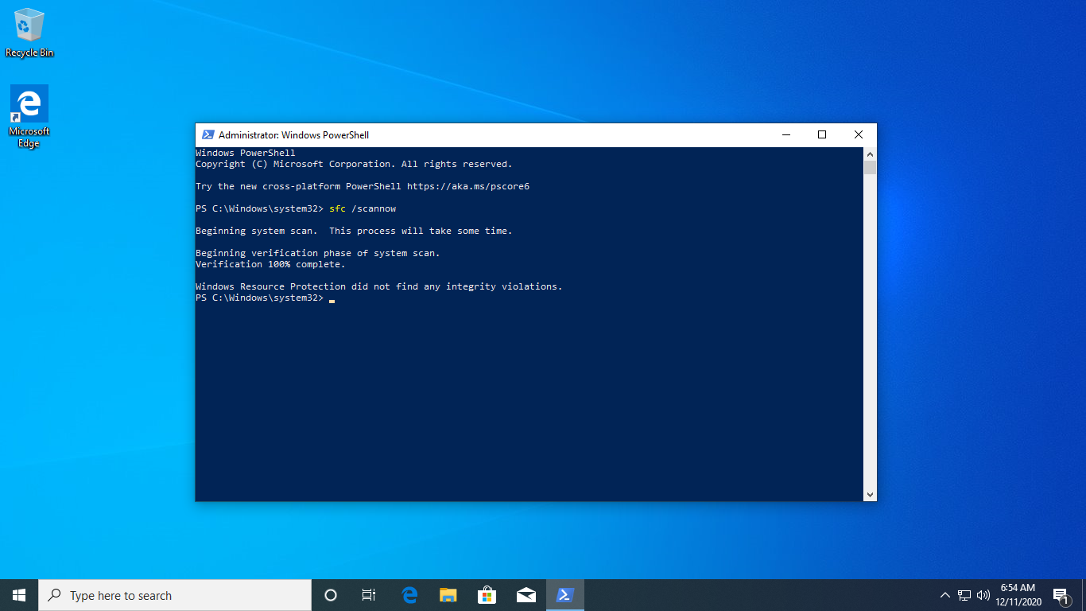Select the PowerShell taskbar button
Viewport: 1086px width, 611px height.
tap(565, 595)
